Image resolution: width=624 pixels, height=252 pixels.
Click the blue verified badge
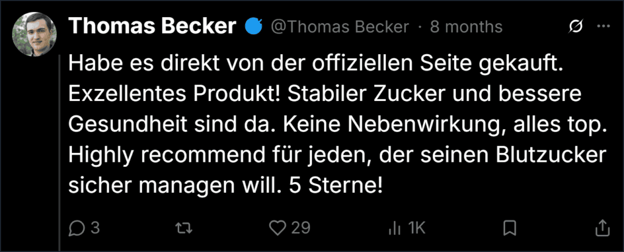click(253, 27)
